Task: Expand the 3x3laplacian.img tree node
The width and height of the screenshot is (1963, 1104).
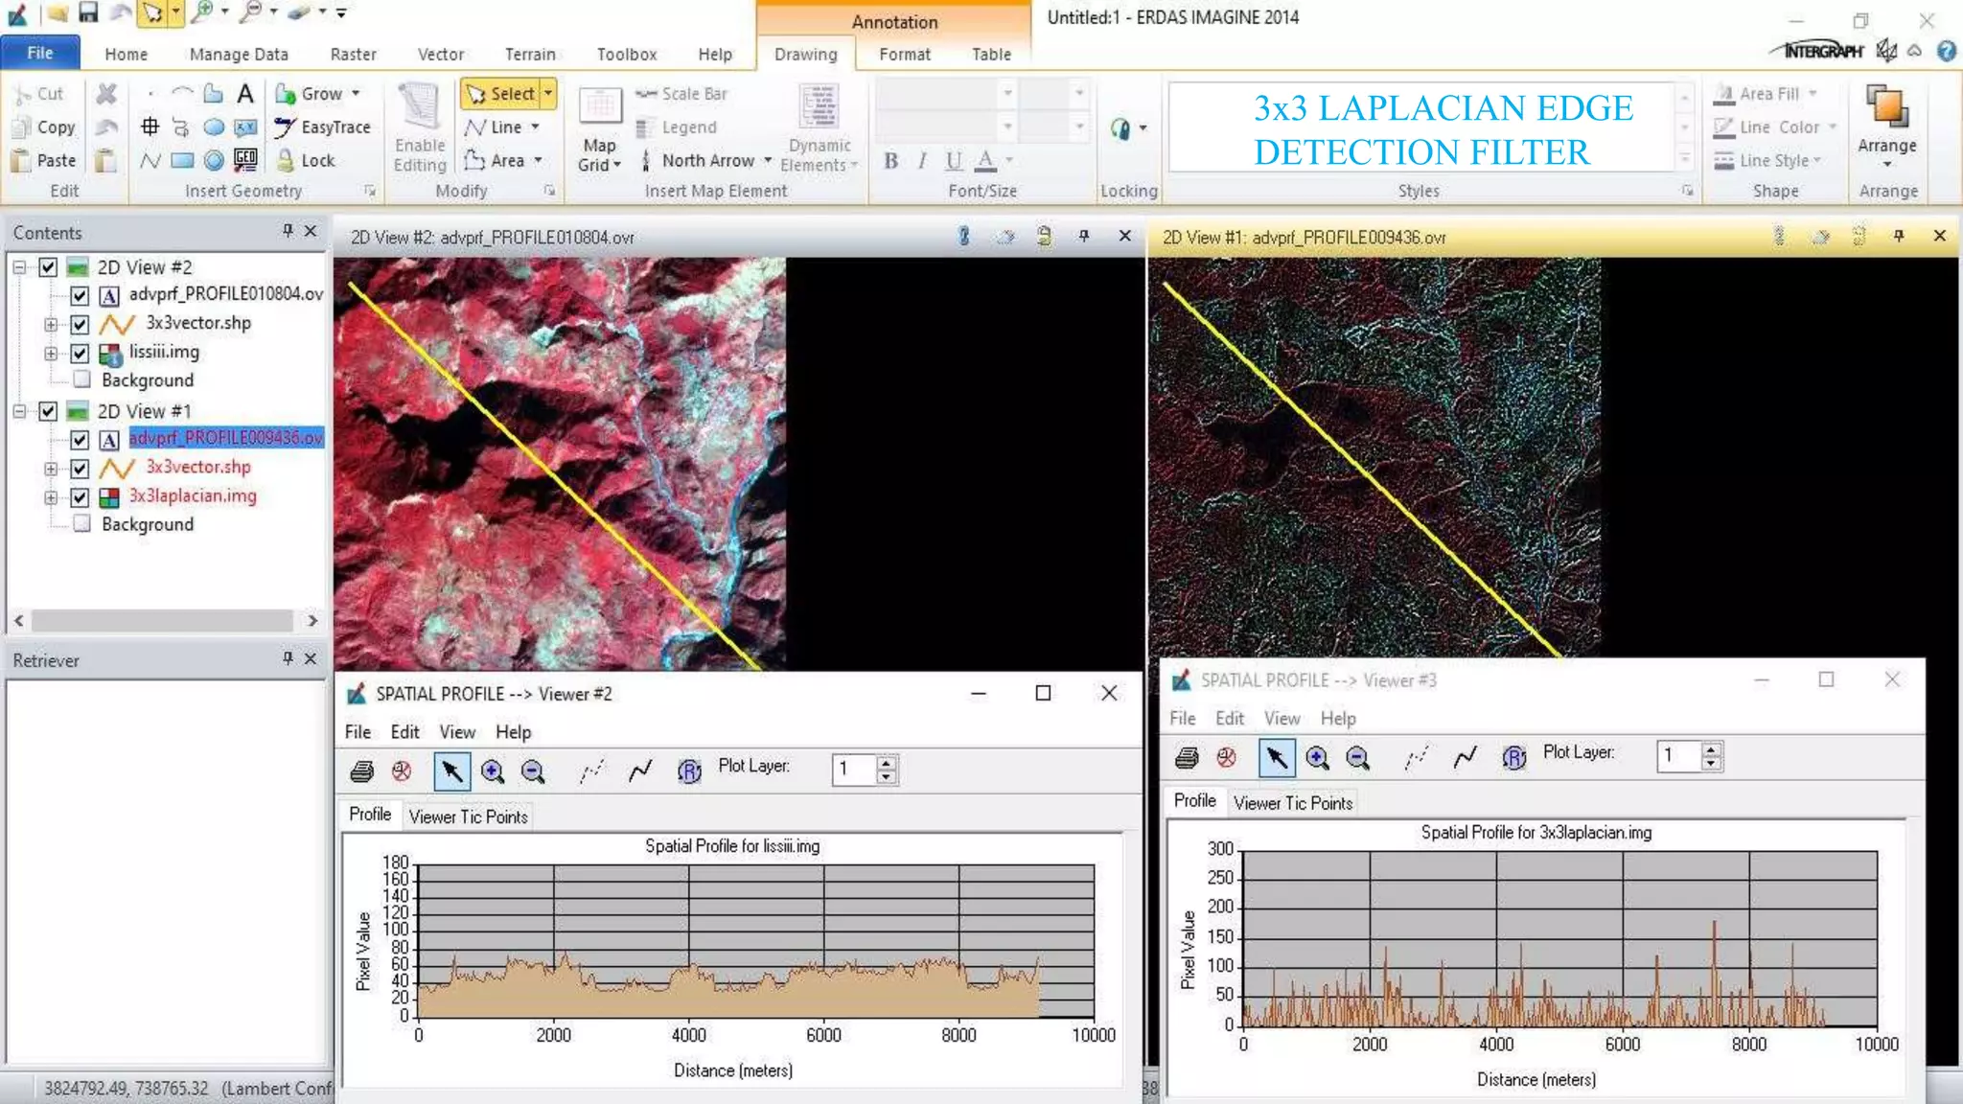Action: click(51, 497)
